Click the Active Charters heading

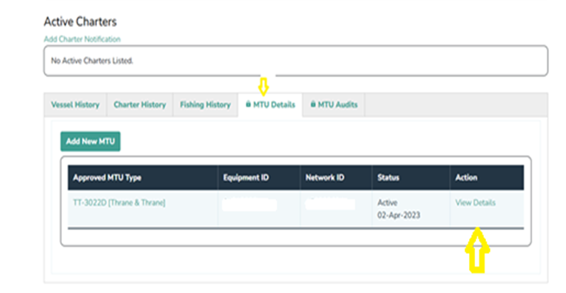click(80, 22)
